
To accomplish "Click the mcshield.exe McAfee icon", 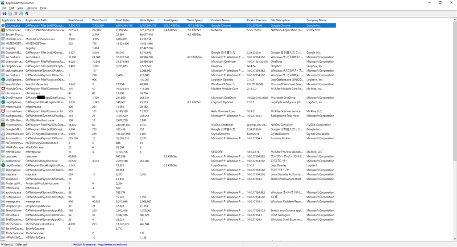I will click(3, 111).
